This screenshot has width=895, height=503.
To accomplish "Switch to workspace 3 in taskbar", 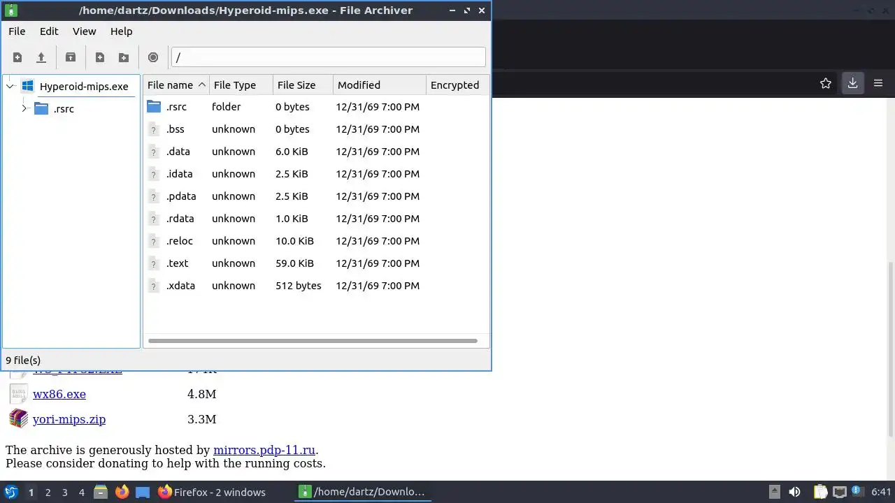I will (64, 492).
